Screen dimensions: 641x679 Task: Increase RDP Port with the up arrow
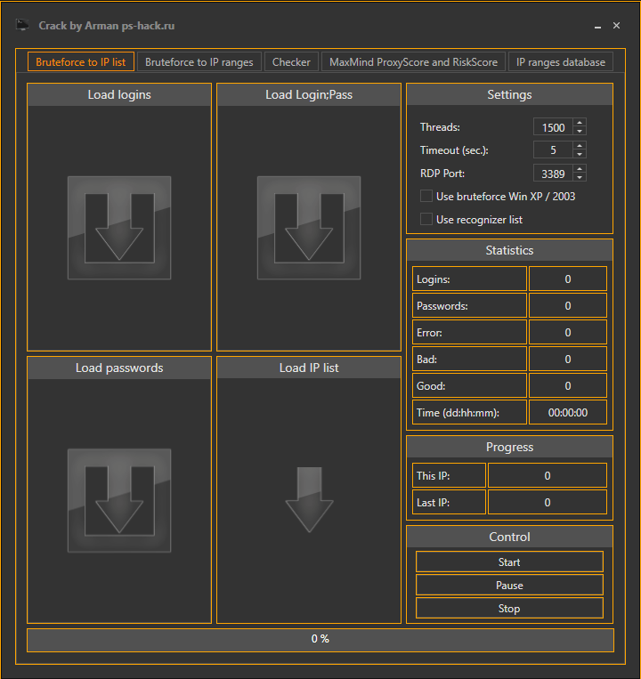(x=580, y=168)
